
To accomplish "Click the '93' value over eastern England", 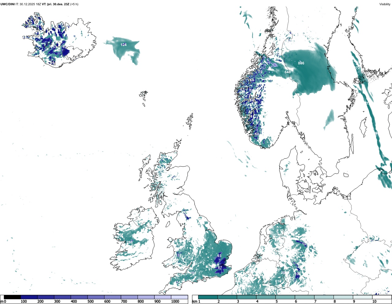I will [x=219, y=256].
